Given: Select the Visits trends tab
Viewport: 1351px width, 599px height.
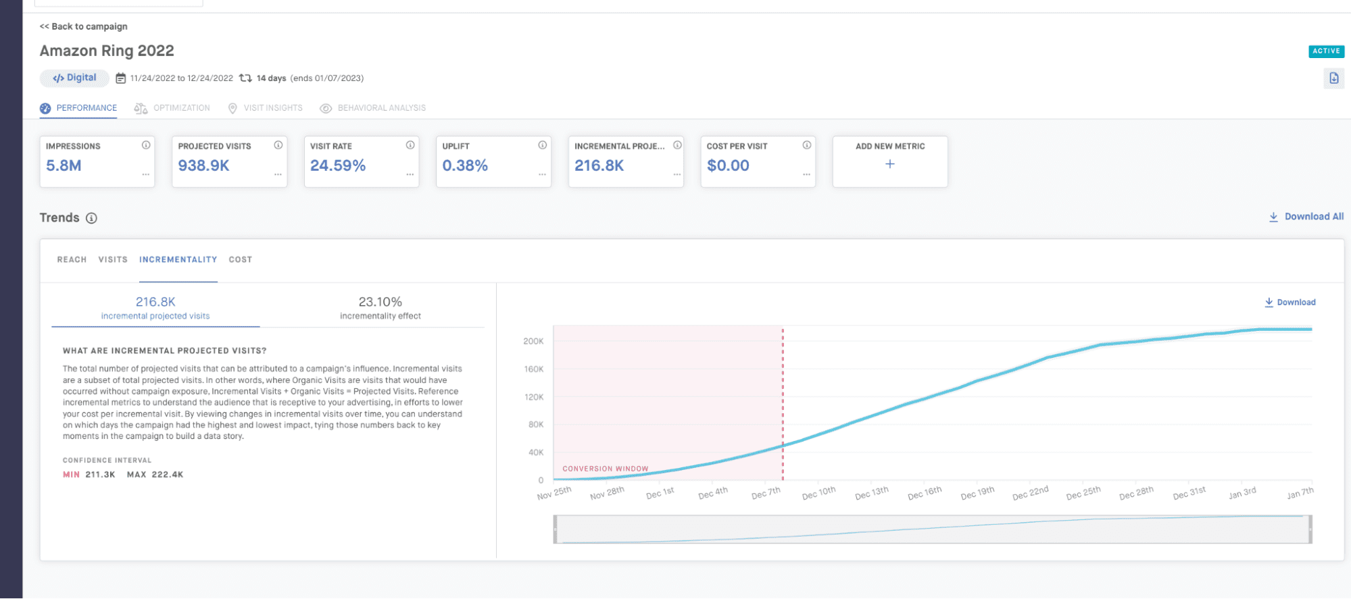Looking at the screenshot, I should tap(113, 260).
